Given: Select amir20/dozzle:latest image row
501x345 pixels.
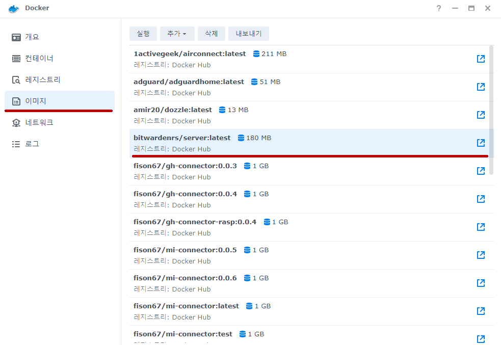Looking at the screenshot, I should (309, 115).
